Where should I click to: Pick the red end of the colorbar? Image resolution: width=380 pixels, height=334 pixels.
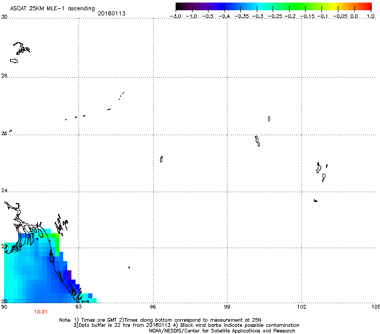(x=368, y=6)
